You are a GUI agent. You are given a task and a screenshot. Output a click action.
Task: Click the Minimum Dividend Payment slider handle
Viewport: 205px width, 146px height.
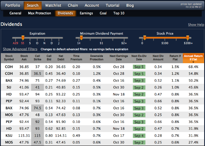pyautogui.click(x=81, y=38)
